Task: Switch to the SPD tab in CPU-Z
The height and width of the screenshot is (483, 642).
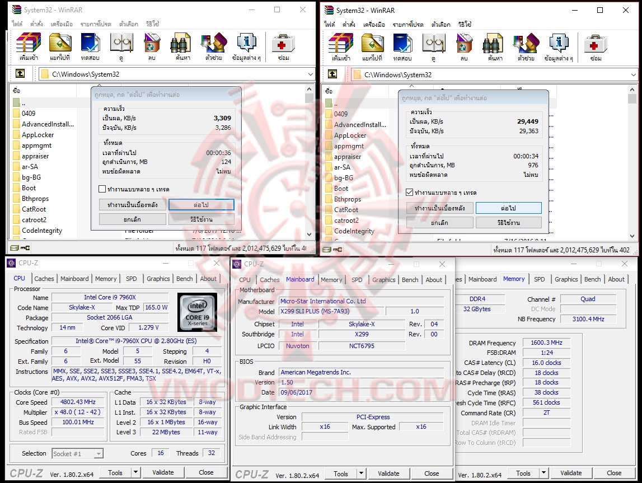Action: 133,278
